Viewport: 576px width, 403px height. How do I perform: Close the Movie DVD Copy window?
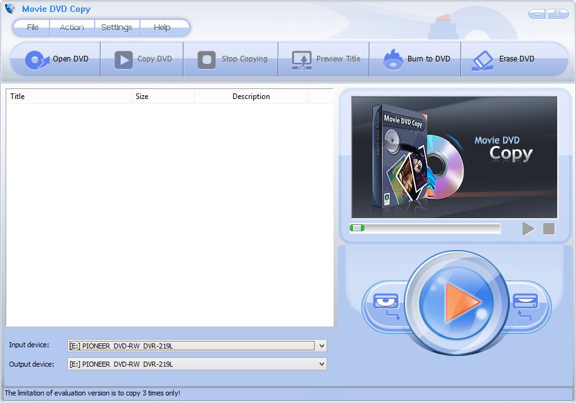(x=557, y=14)
